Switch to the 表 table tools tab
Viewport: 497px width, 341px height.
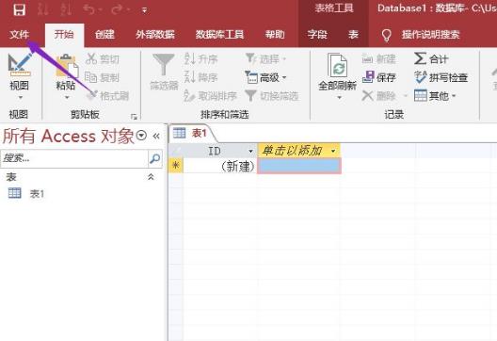pyautogui.click(x=353, y=34)
